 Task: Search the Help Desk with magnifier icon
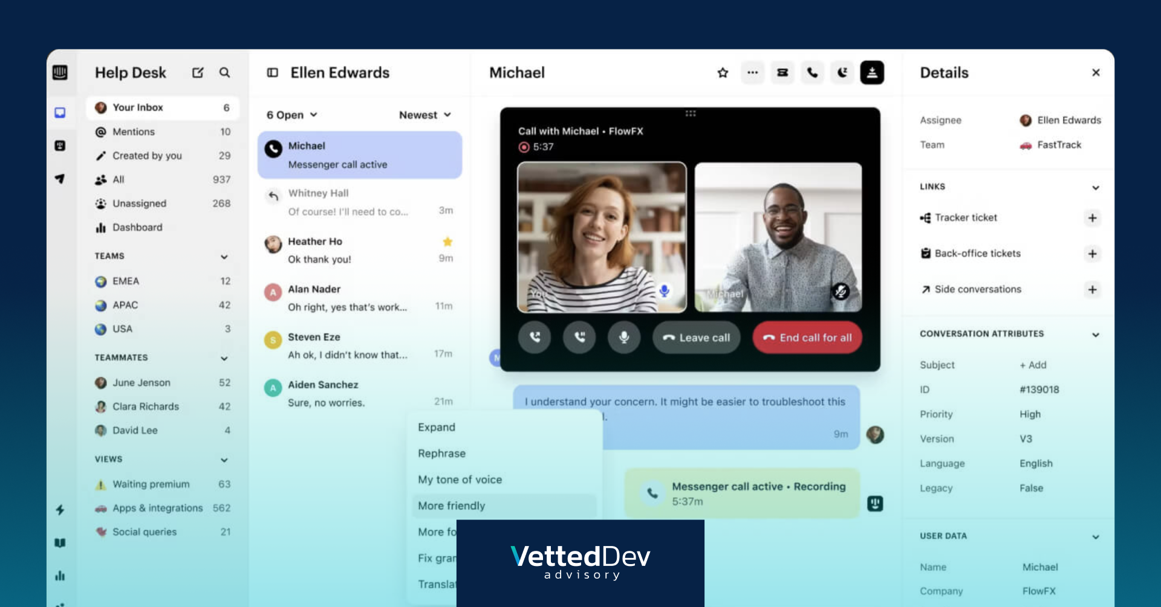224,72
